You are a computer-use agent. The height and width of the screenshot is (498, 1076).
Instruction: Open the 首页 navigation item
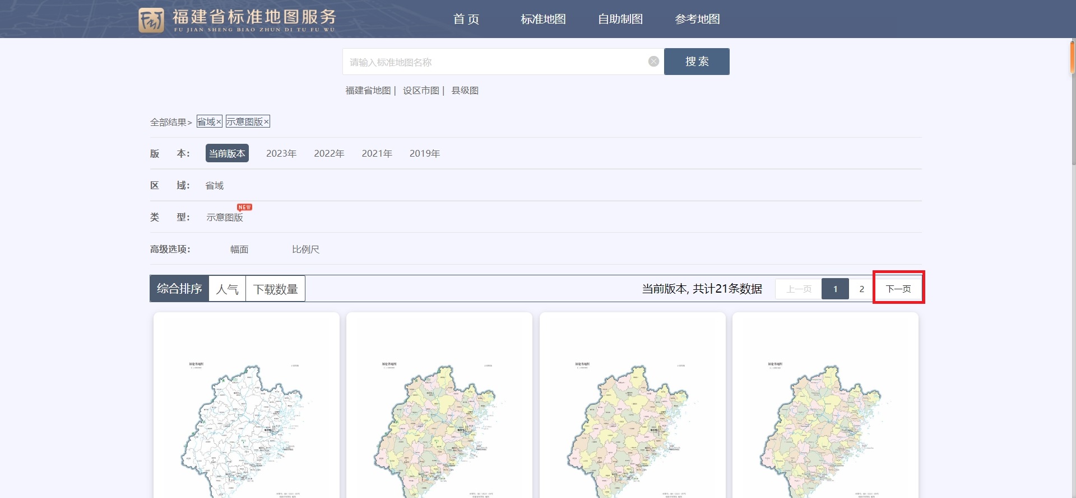(466, 19)
